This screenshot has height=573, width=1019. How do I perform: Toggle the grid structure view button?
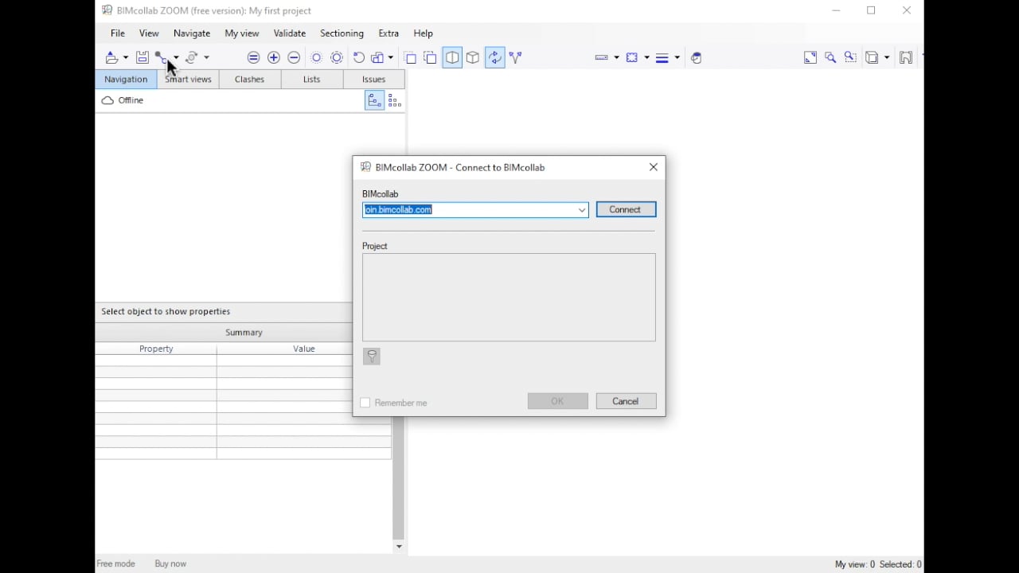[x=395, y=100]
